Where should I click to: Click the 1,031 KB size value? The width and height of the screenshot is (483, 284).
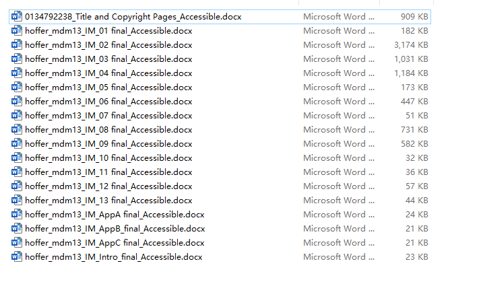click(x=411, y=59)
